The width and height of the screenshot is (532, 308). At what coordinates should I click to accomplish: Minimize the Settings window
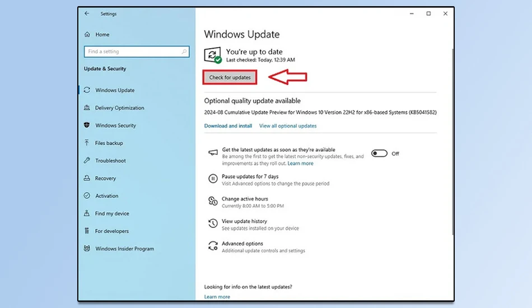click(x=412, y=13)
